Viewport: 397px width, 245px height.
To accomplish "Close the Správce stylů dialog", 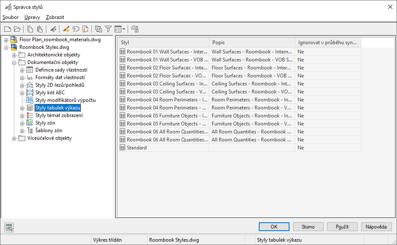I will 390,7.
